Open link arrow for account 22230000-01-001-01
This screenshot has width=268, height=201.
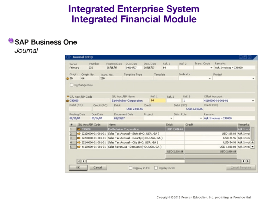(79, 138)
